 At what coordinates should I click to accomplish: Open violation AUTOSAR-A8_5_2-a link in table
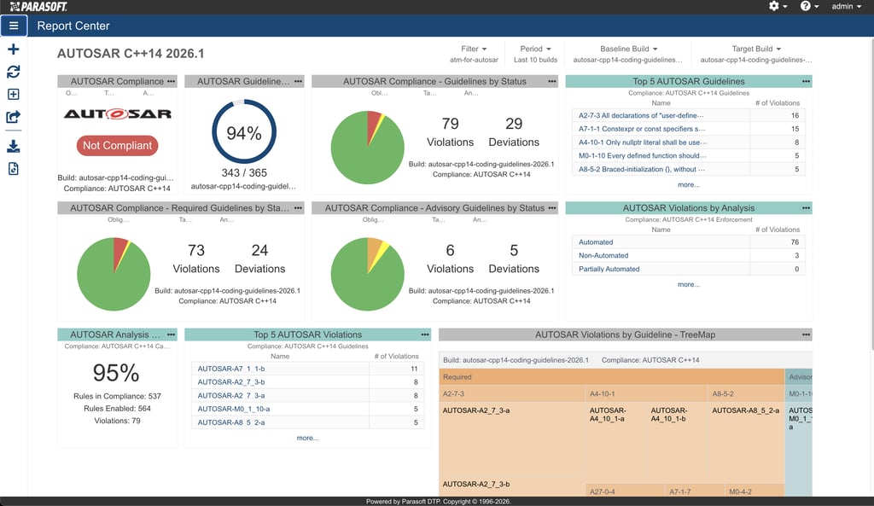tap(231, 422)
